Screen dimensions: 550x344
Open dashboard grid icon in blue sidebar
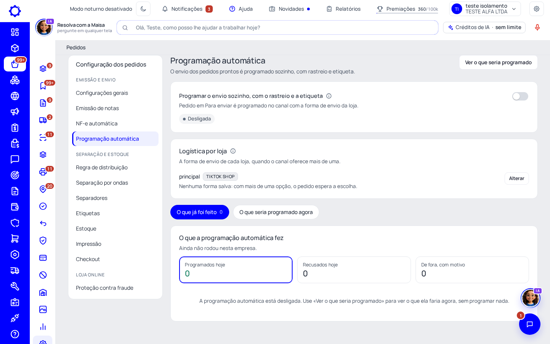pyautogui.click(x=15, y=32)
